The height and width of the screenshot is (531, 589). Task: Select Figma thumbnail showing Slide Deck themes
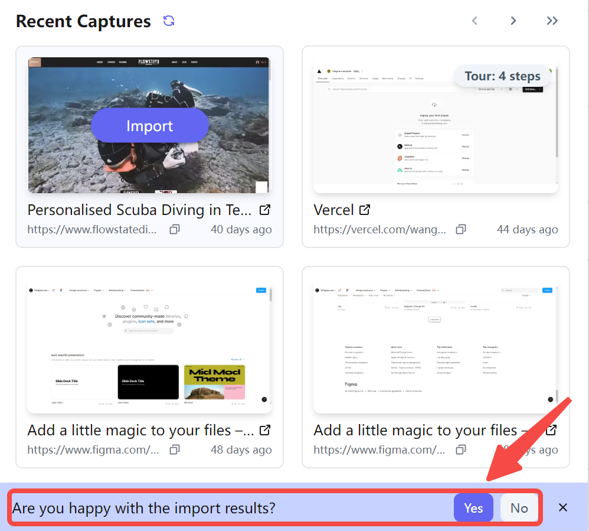(x=149, y=346)
